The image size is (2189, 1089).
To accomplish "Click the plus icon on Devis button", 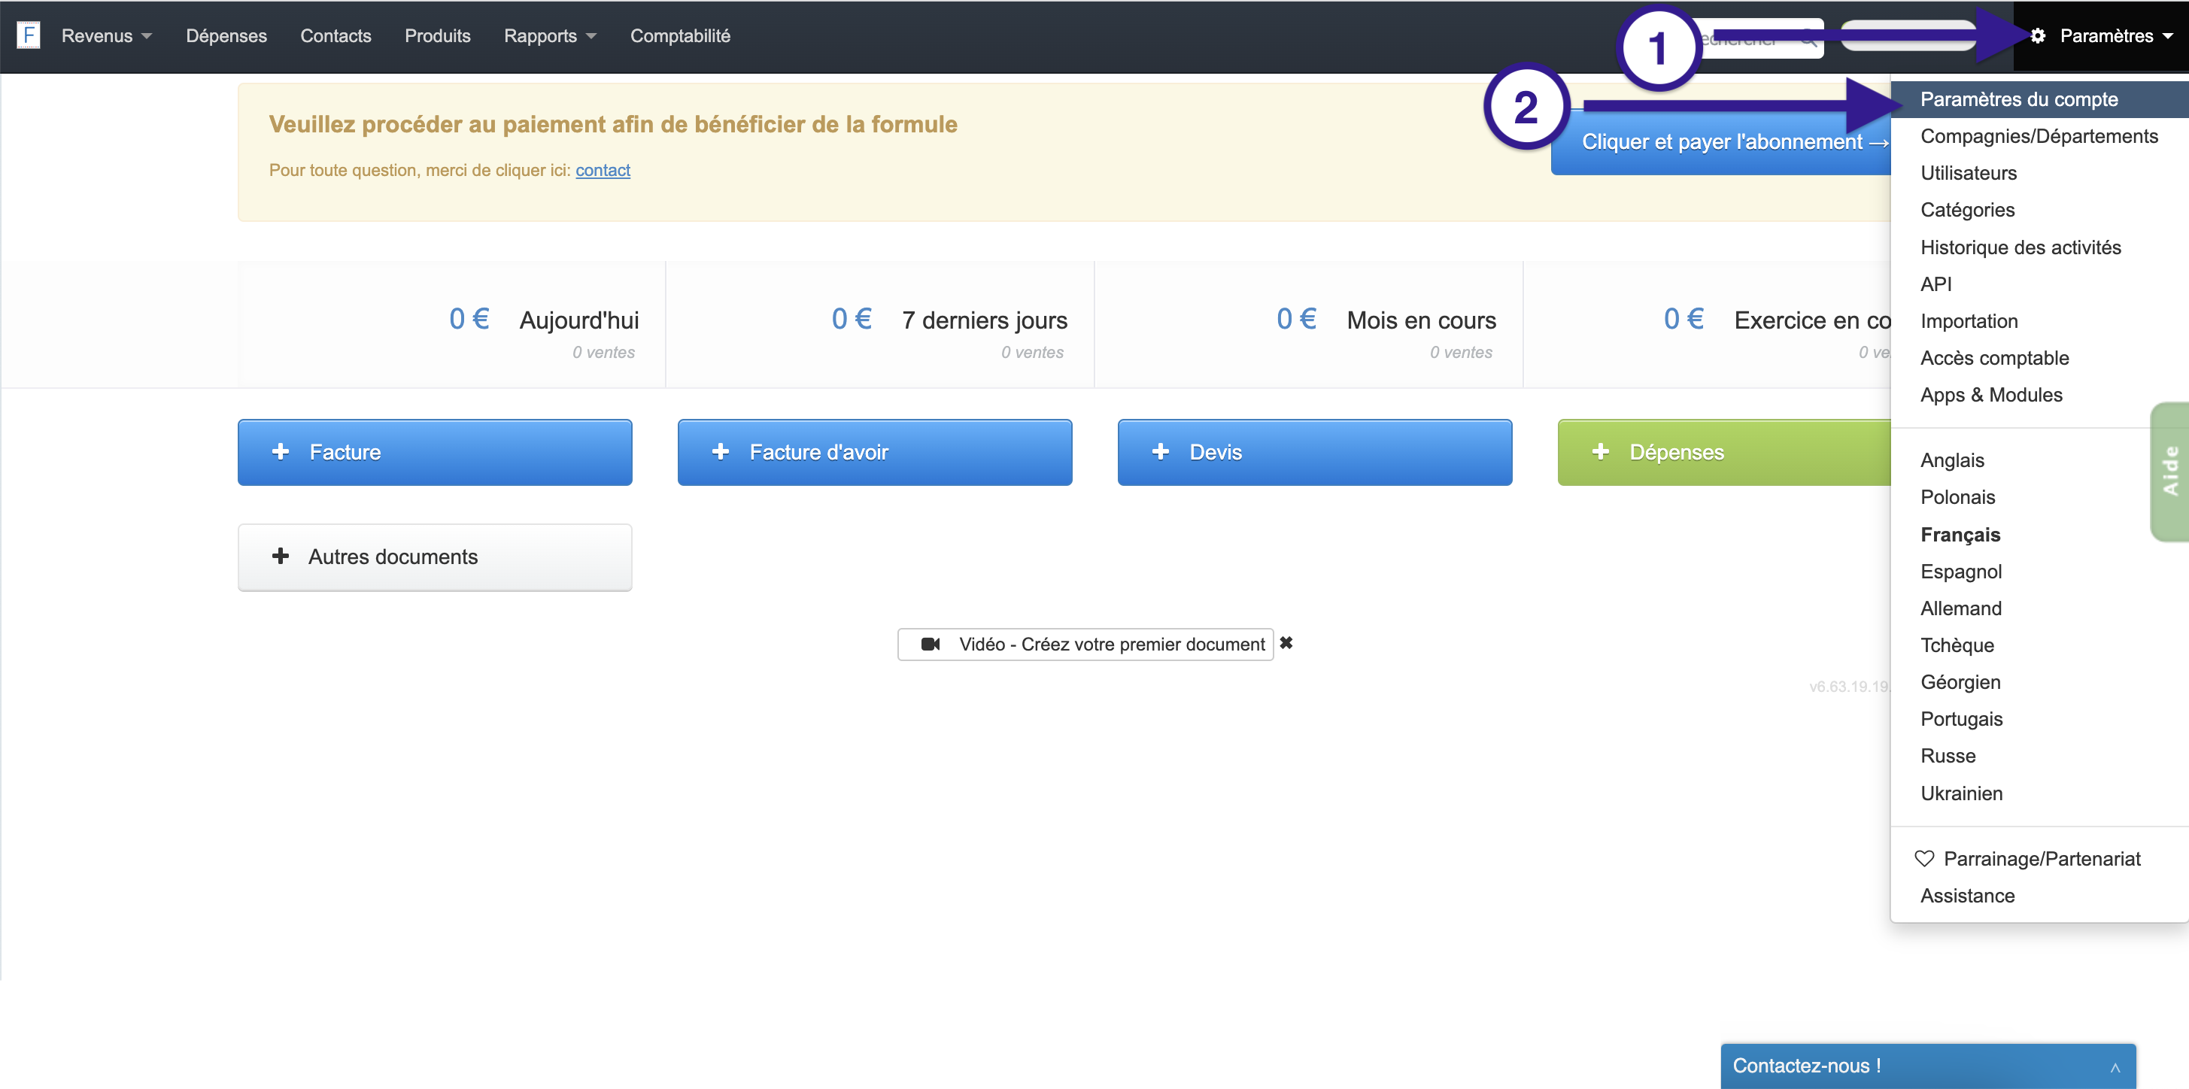I will [1161, 452].
